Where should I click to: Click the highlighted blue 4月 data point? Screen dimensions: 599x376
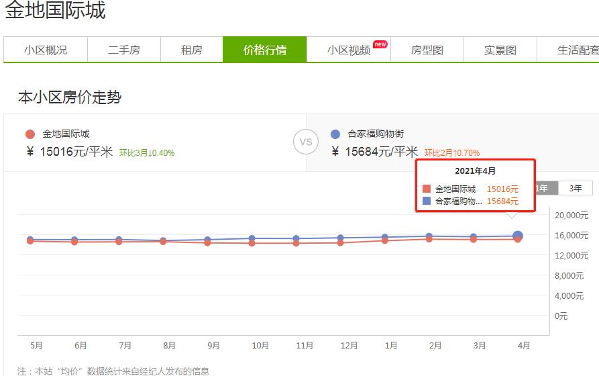point(518,236)
